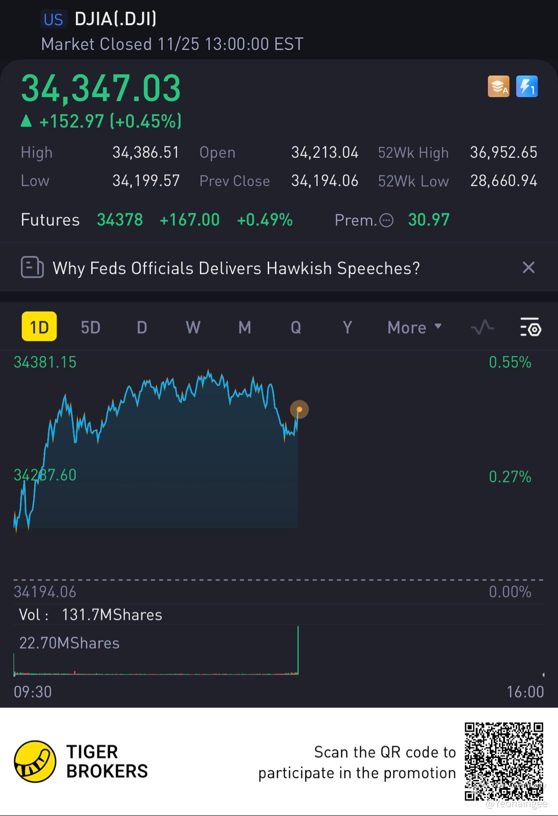Tap the Prem. info bubble icon
This screenshot has width=558, height=816.
[386, 220]
